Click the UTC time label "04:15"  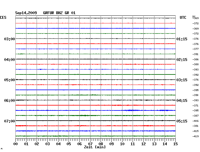[182, 101]
